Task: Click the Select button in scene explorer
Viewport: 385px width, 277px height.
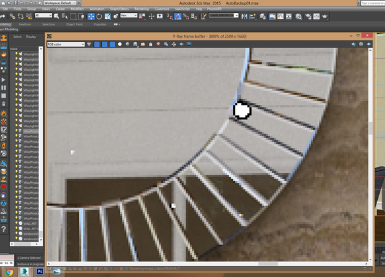Action: tap(17, 36)
